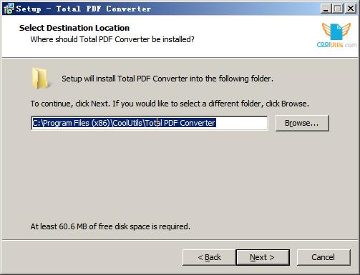
Task: Click the yellow folder icon
Action: click(41, 79)
